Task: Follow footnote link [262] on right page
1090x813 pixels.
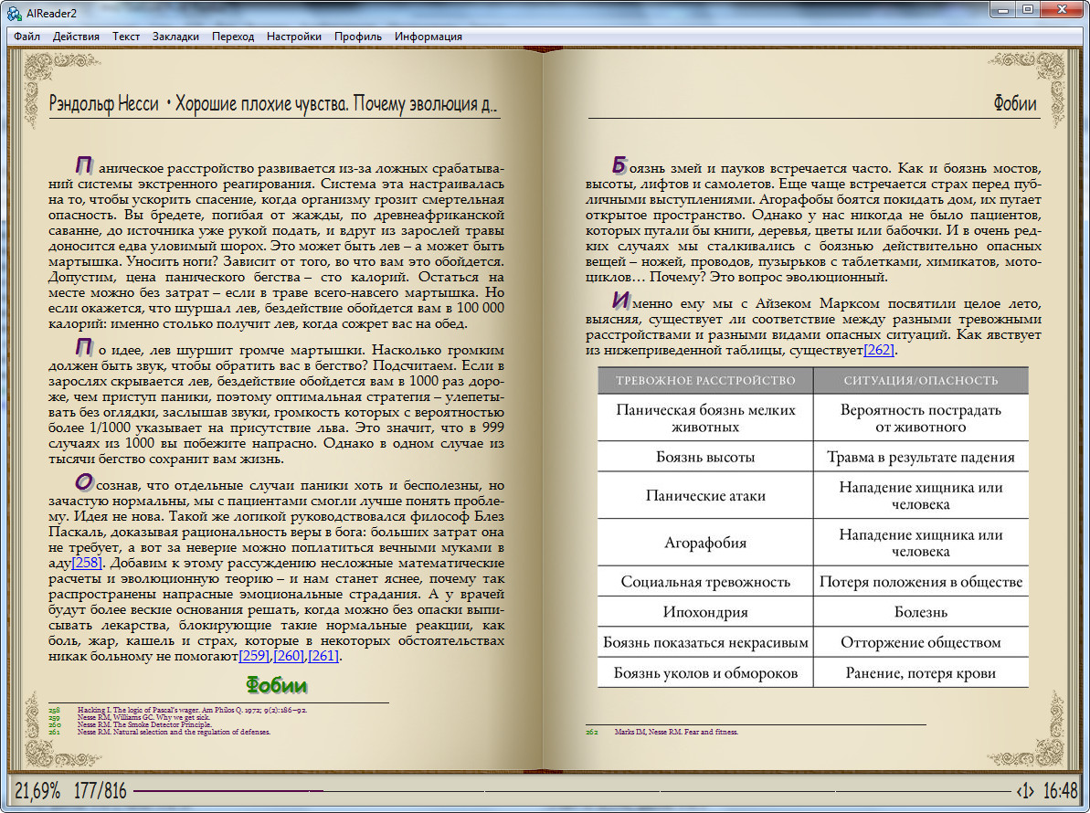Action: pyautogui.click(x=879, y=350)
